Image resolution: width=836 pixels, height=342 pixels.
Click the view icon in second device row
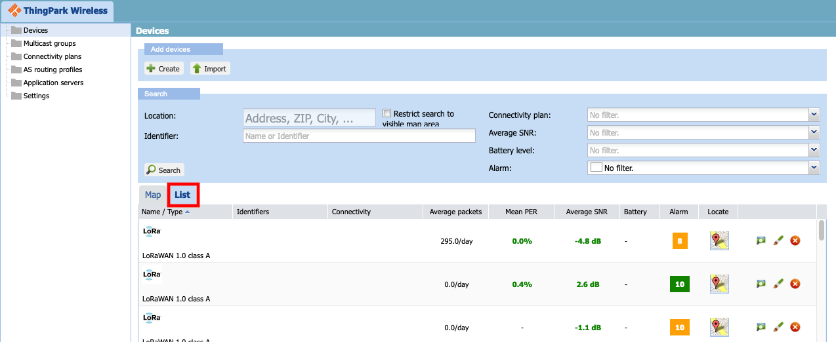[761, 284]
